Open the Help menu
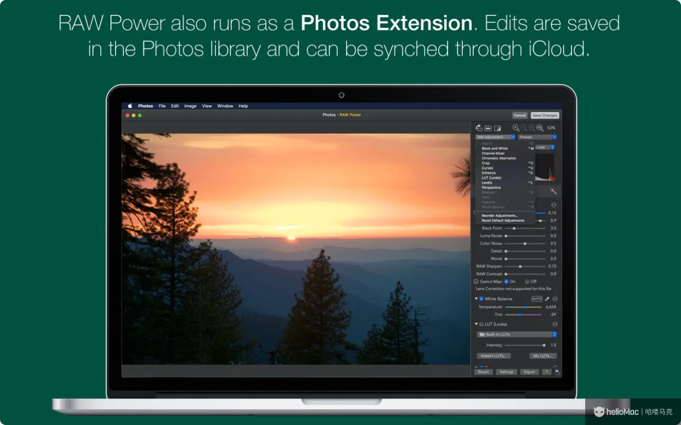 coord(243,106)
